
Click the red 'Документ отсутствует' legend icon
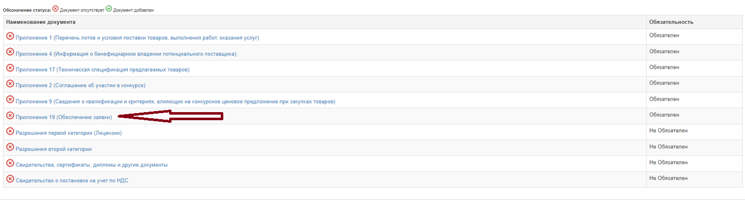coord(56,9)
